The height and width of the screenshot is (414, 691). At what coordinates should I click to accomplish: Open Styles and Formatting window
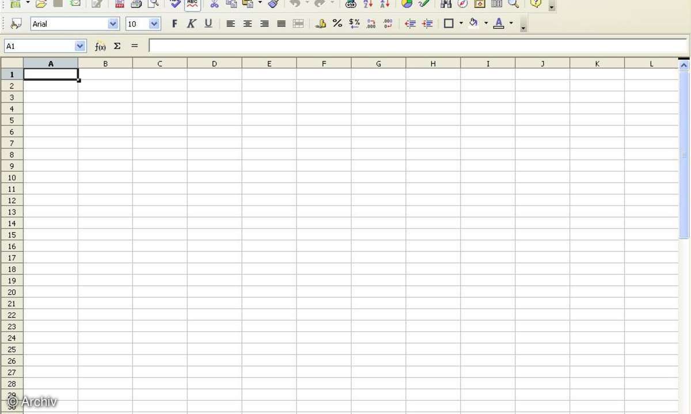[17, 24]
